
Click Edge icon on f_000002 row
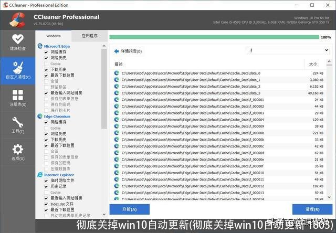tap(117, 106)
